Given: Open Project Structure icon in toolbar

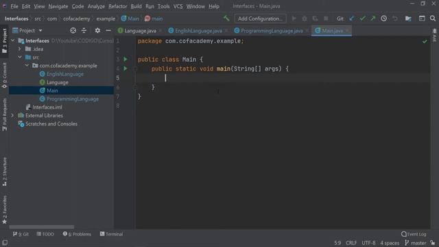Looking at the screenshot, I should [408, 19].
